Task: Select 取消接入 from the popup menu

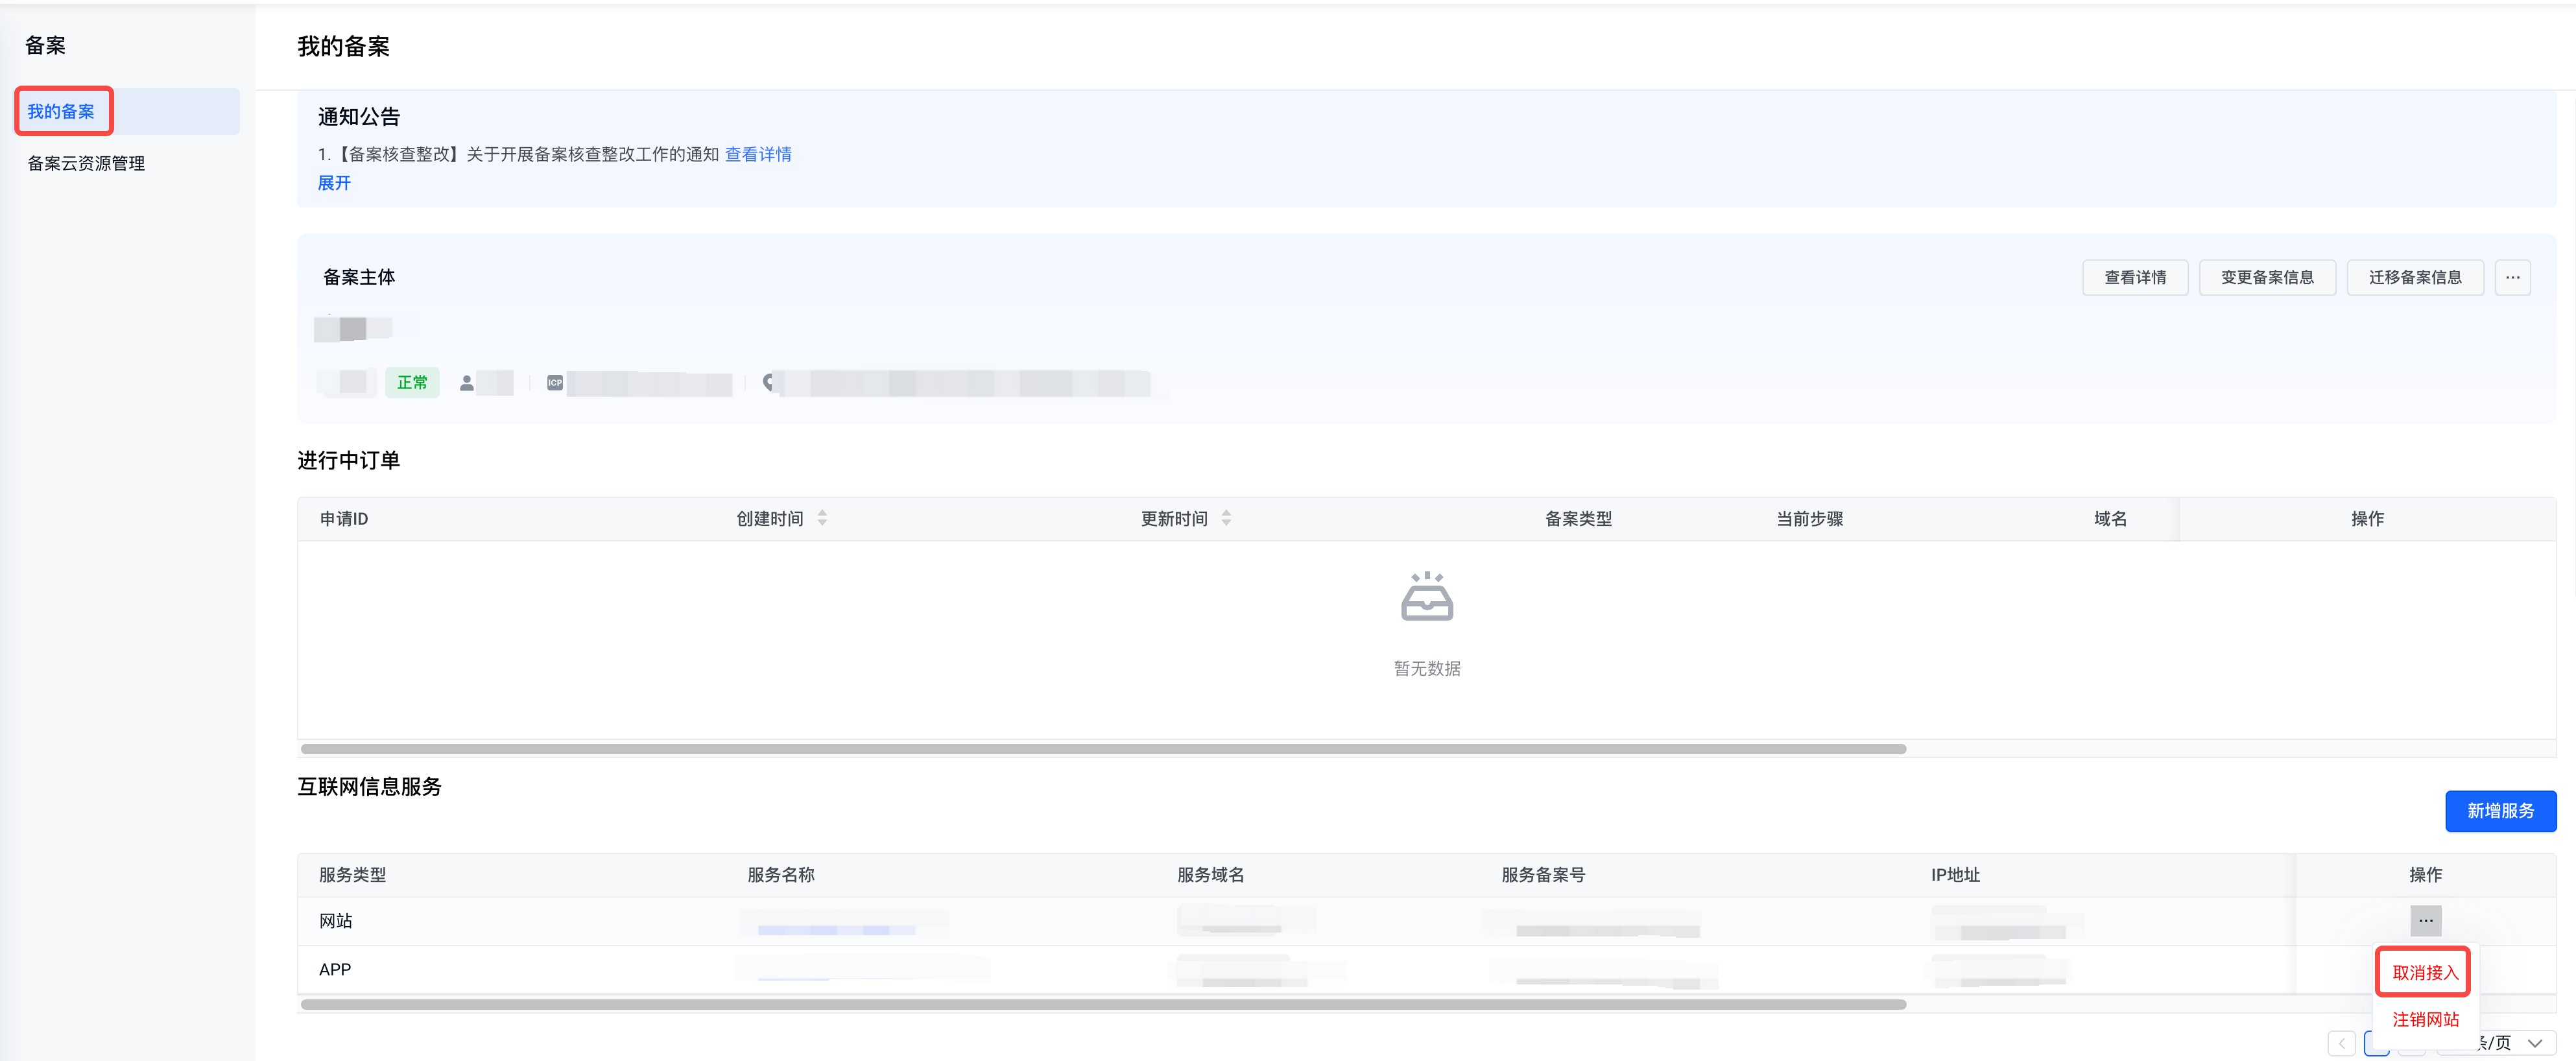Action: 2424,972
